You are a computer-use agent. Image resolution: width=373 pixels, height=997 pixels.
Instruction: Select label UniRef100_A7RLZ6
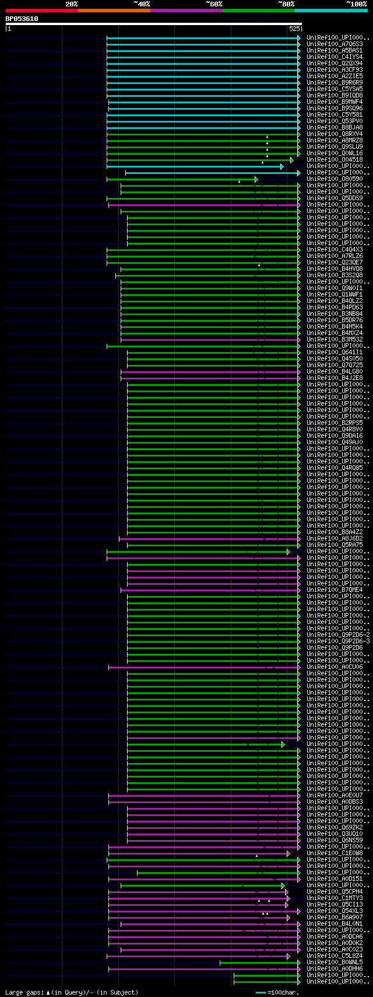(x=335, y=256)
